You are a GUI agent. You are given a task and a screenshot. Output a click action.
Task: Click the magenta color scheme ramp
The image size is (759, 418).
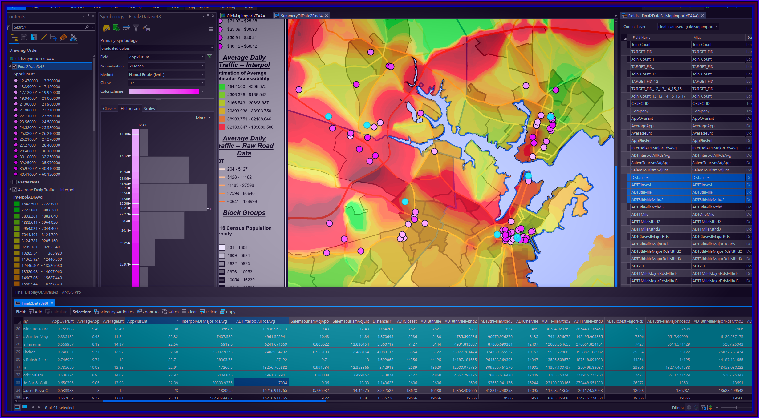[164, 91]
